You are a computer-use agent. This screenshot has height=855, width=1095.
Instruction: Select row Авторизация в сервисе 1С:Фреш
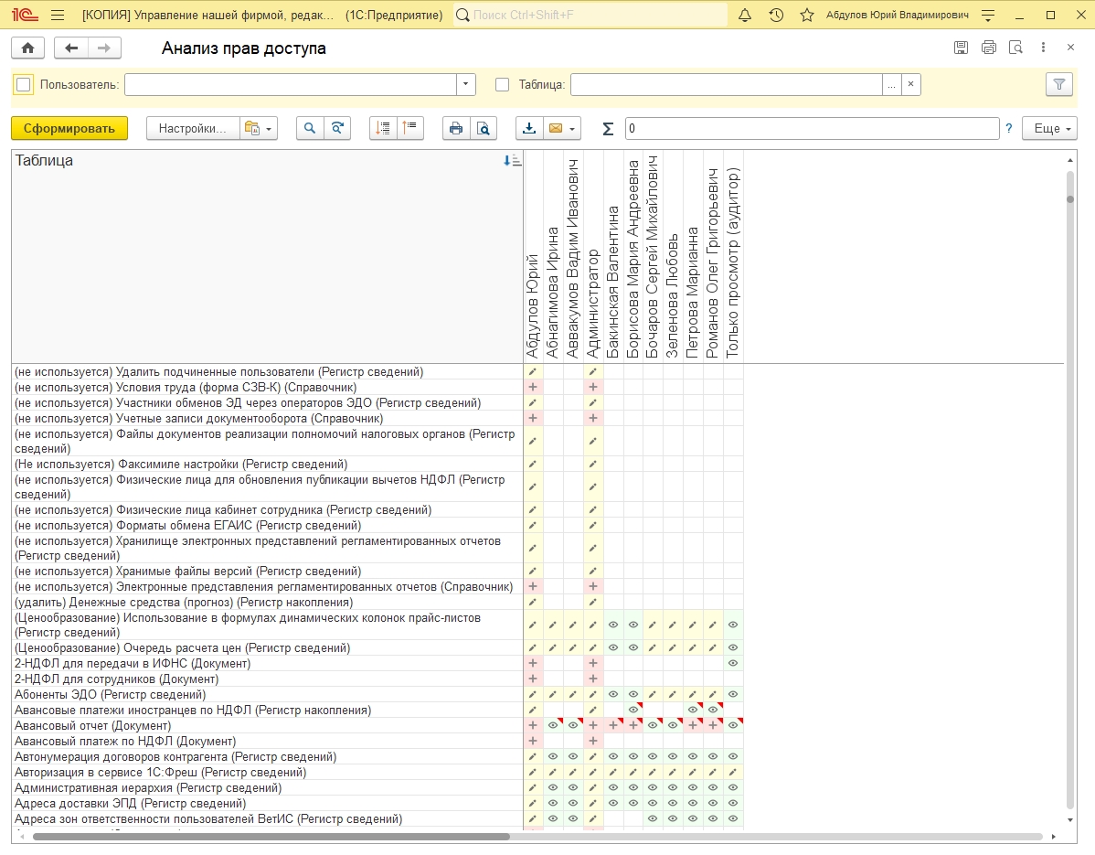(268, 773)
